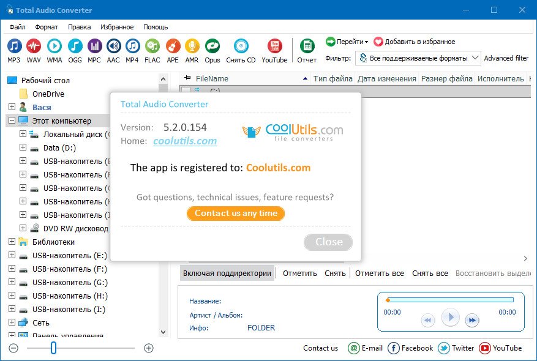Click Добавить в избранное heart icon
Viewport: 537px width, 361px height.
pos(378,42)
